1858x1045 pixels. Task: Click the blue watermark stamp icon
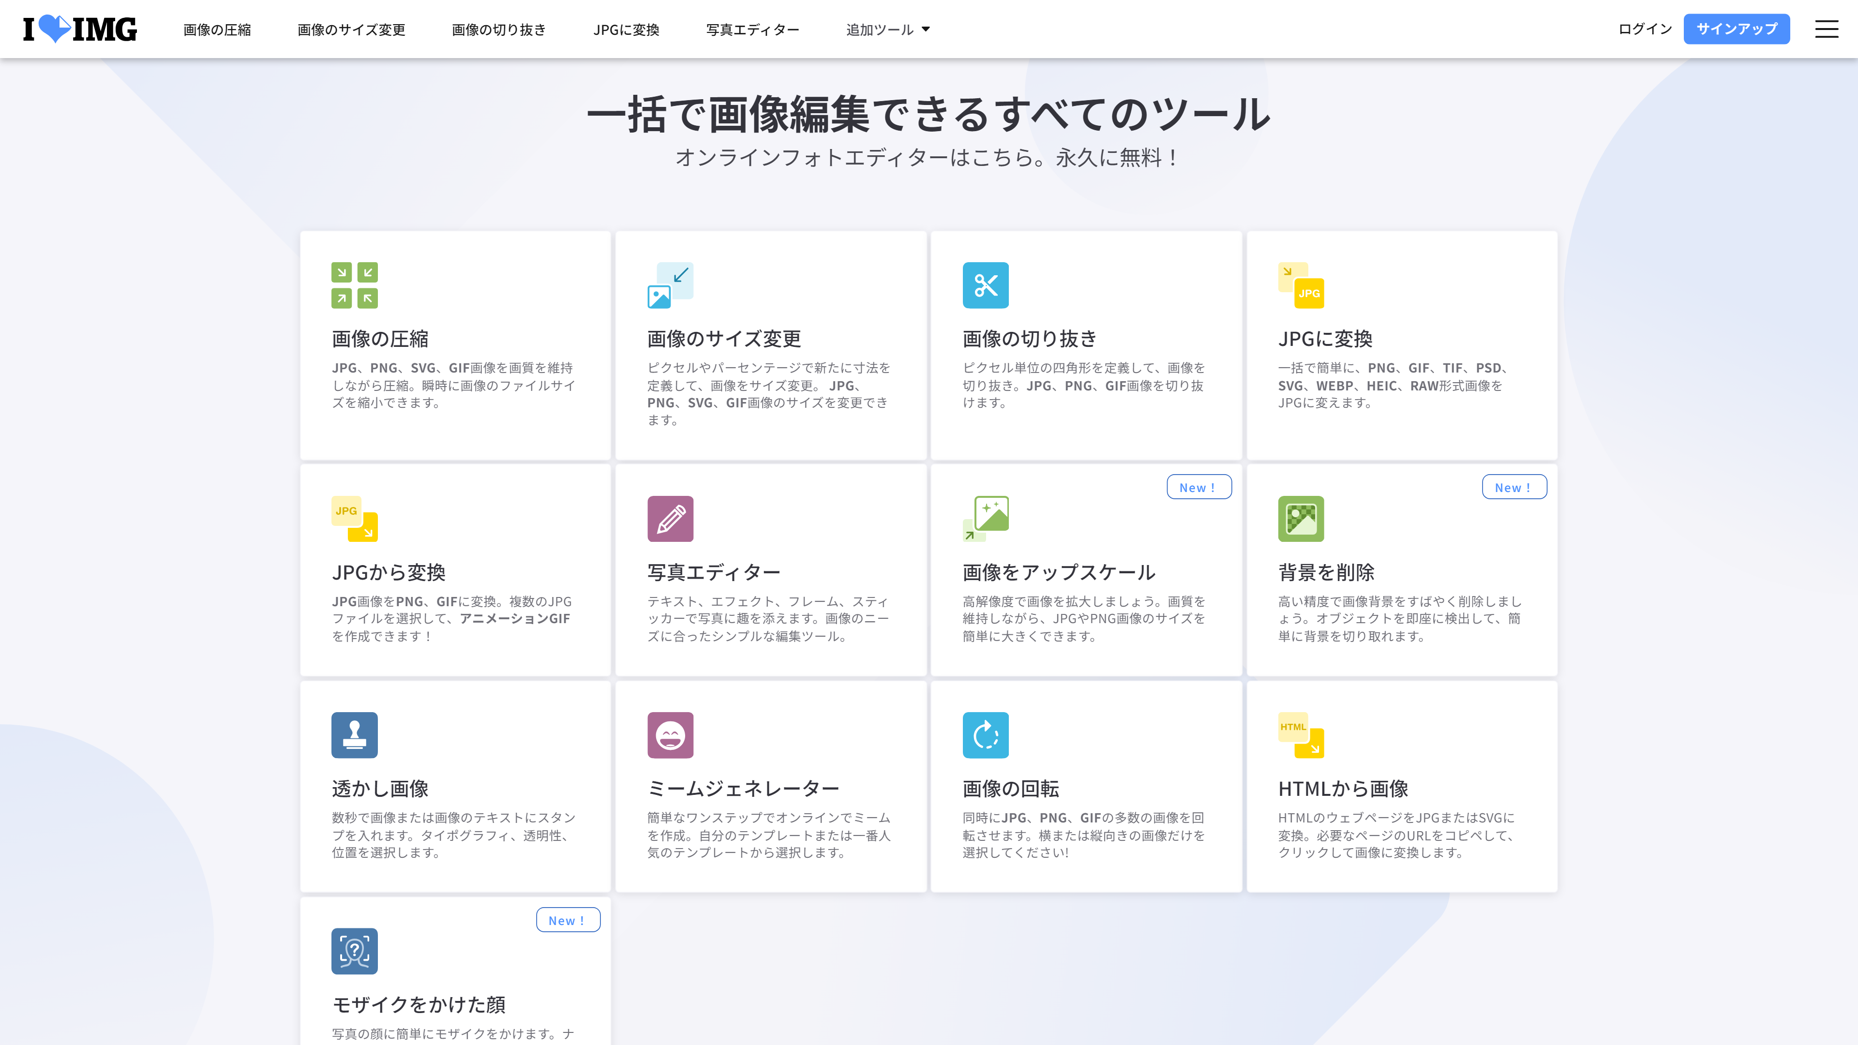(354, 735)
